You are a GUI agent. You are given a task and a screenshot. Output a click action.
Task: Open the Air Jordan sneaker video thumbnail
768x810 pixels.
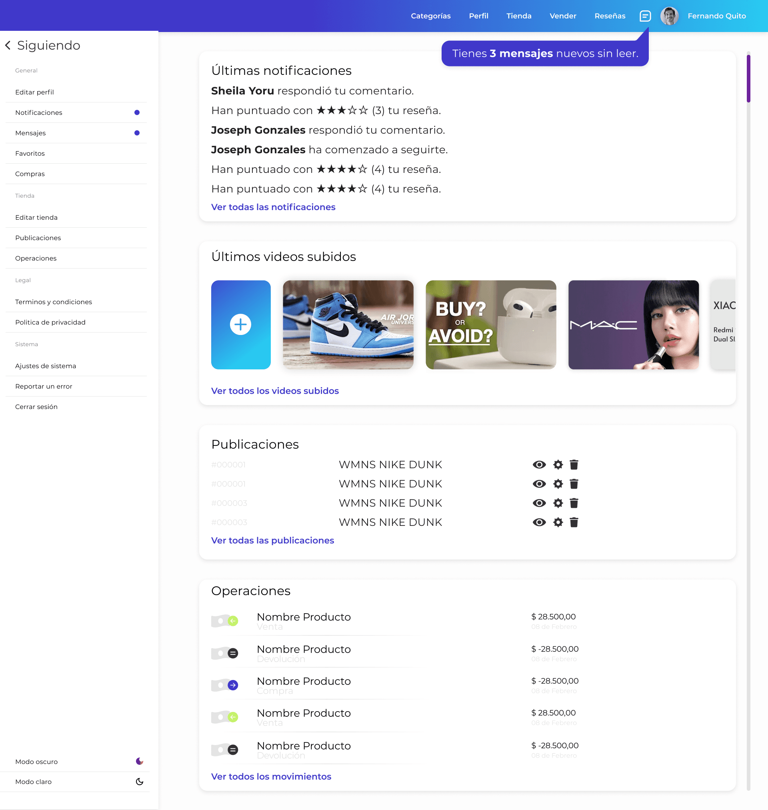(x=348, y=324)
